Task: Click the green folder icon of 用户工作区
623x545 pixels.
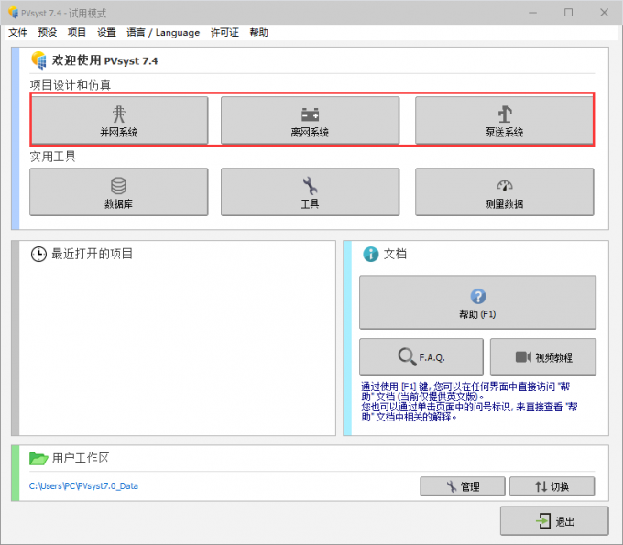Action: pyautogui.click(x=38, y=458)
